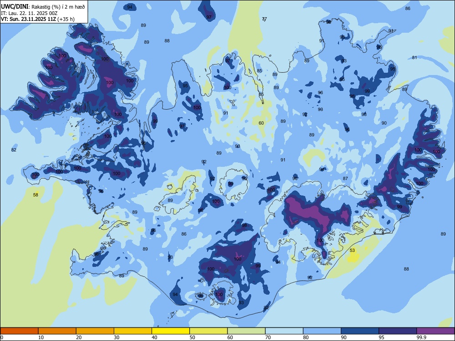
Task: Click the legend tick label '10'
Action: pos(41,337)
